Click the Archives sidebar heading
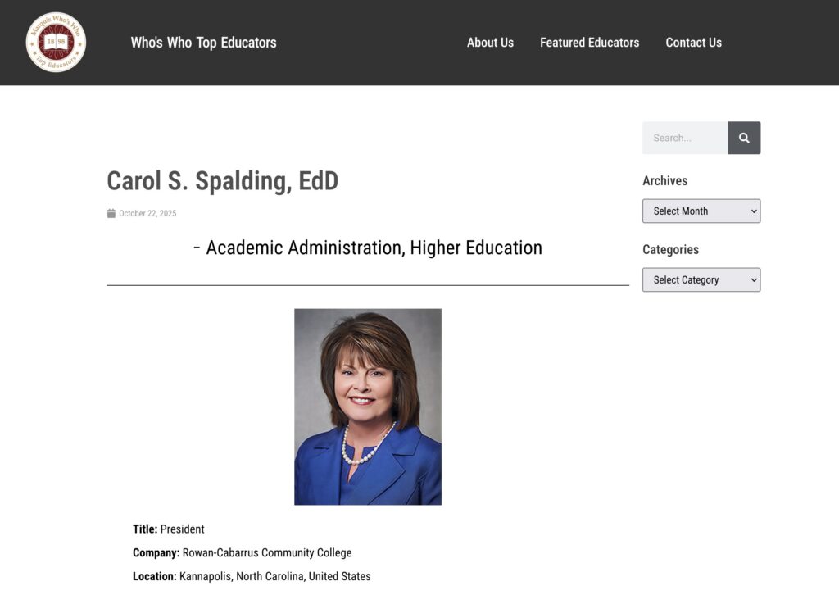Screen dimensions: 839x595 click(664, 180)
